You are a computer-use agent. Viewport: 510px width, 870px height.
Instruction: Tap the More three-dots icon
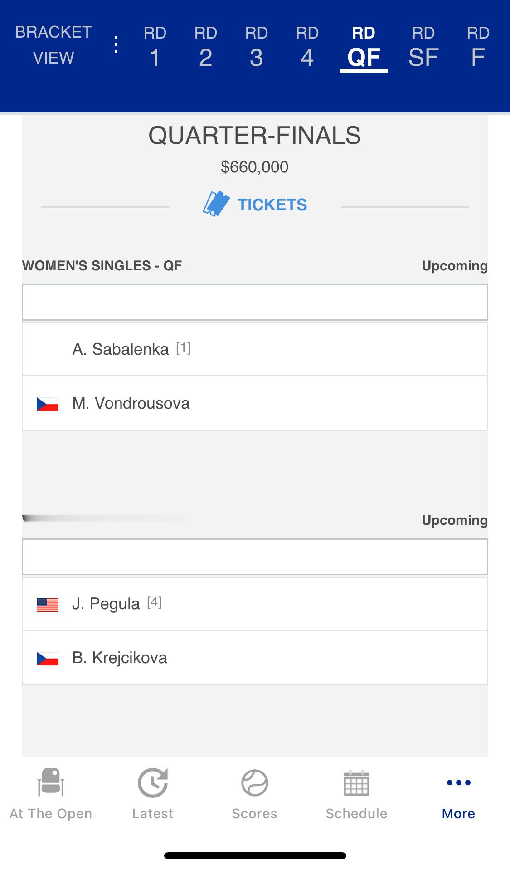[458, 782]
